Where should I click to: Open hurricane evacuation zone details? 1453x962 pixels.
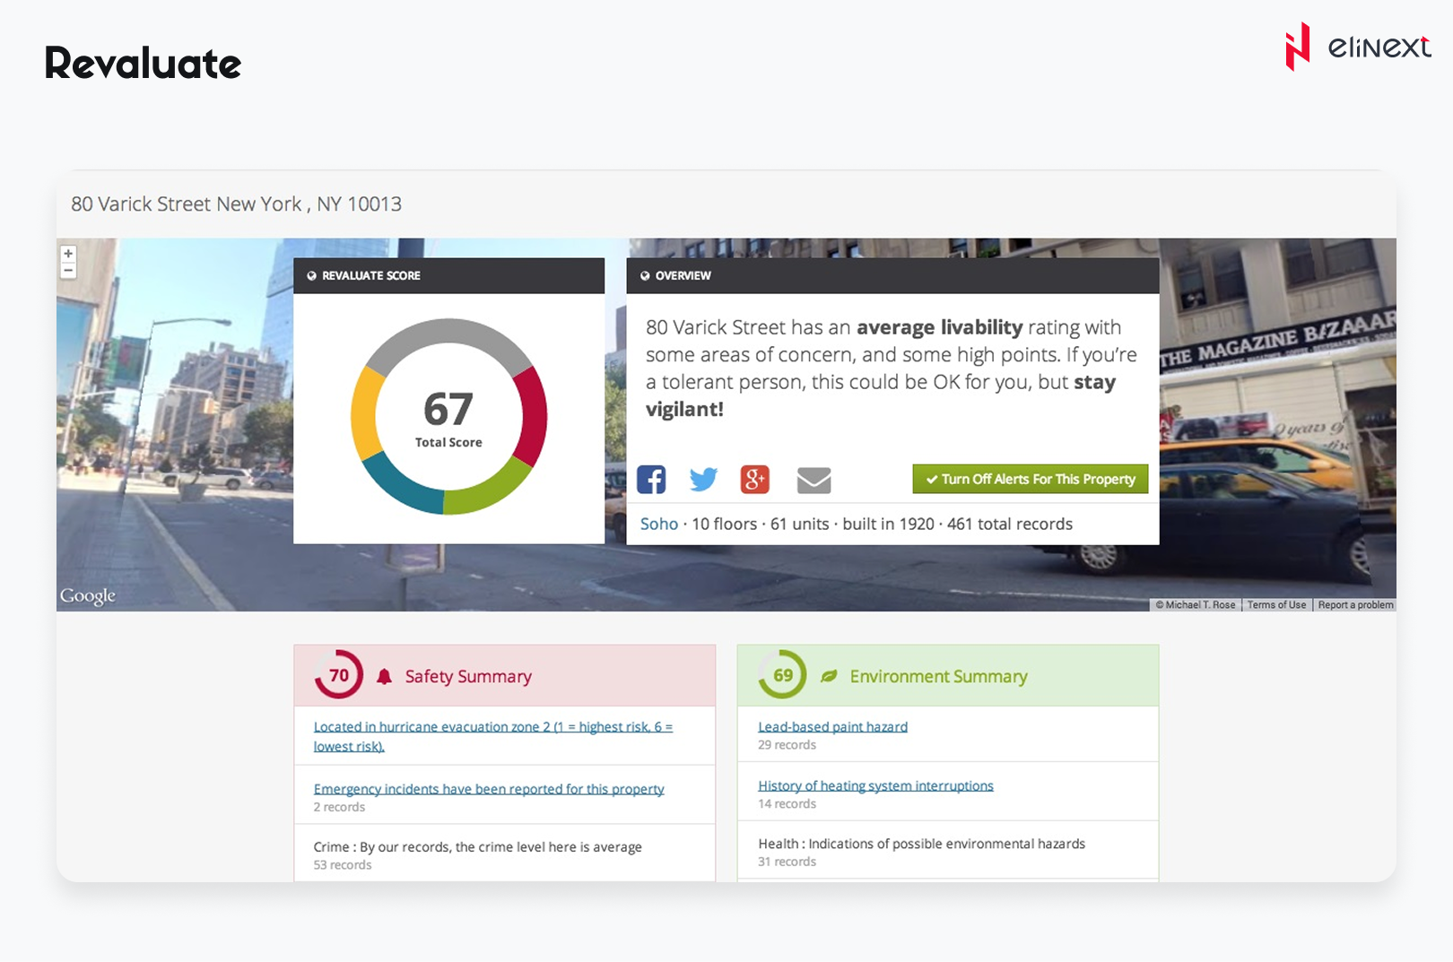click(x=492, y=727)
